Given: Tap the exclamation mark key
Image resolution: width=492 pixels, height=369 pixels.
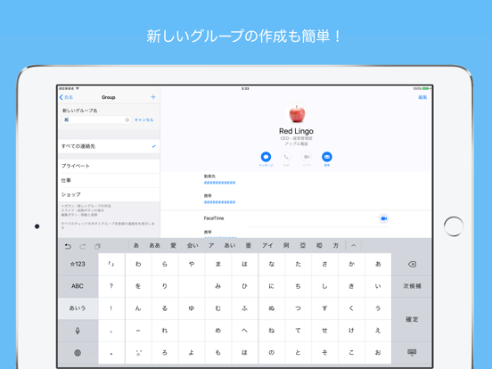Looking at the screenshot, I should pos(111,308).
